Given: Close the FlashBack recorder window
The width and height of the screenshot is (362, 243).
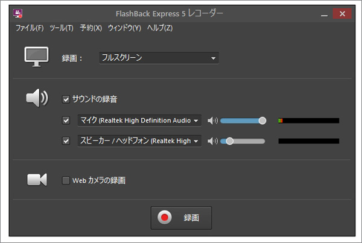Looking at the screenshot, I should coord(342,14).
